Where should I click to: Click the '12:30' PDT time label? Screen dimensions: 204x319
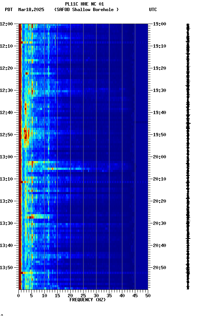(x=6, y=90)
